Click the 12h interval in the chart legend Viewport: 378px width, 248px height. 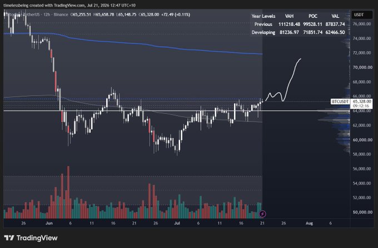click(x=47, y=14)
